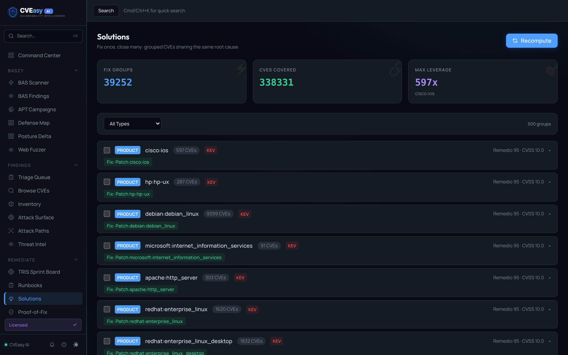Click the refresh icon in Recompute button
Screen dimensions: 568x355
coord(515,41)
